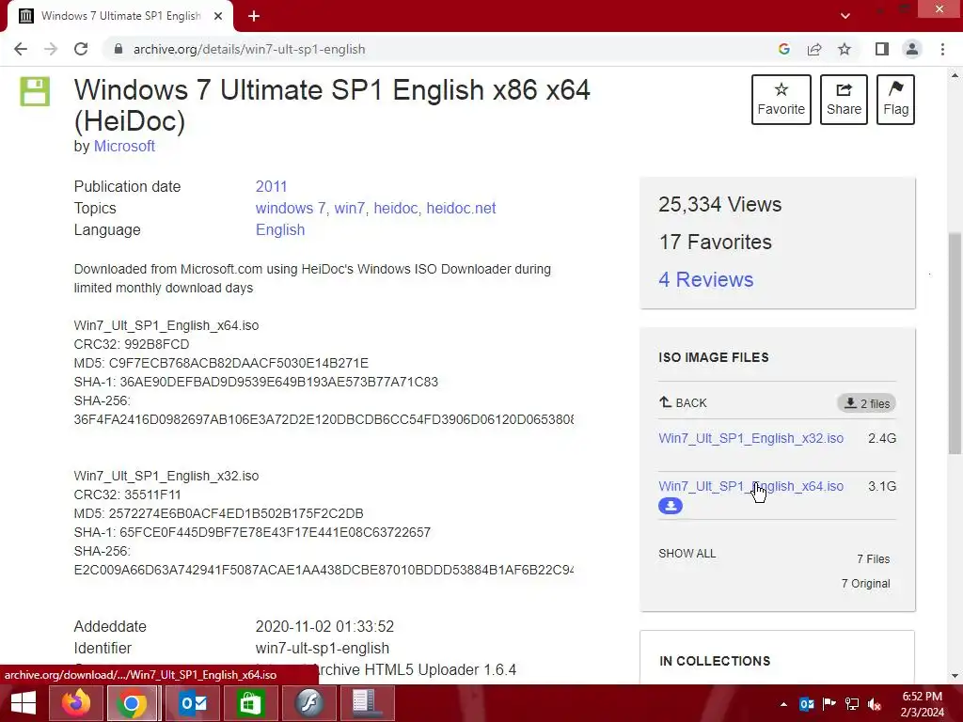Open the Chrome profile avatar

point(912,49)
